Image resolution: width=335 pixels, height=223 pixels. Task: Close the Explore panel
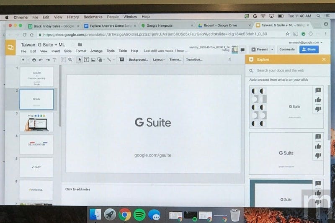pyautogui.click(x=324, y=59)
